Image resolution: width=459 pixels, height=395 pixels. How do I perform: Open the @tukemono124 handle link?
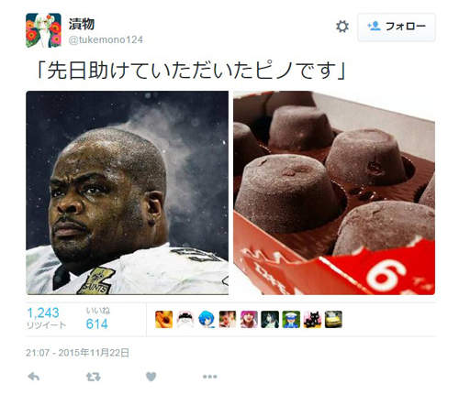(x=106, y=40)
